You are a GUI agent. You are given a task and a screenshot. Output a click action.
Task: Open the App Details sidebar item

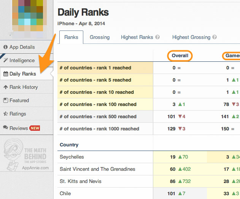[27, 47]
